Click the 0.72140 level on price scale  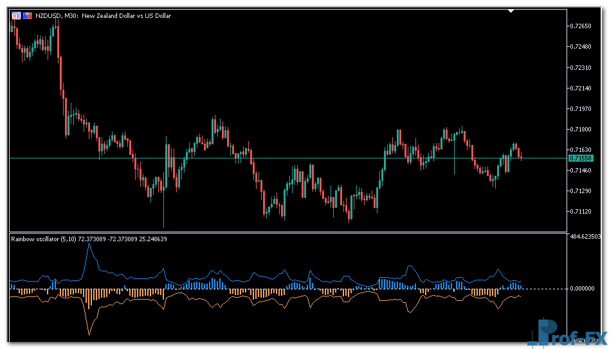click(x=581, y=89)
